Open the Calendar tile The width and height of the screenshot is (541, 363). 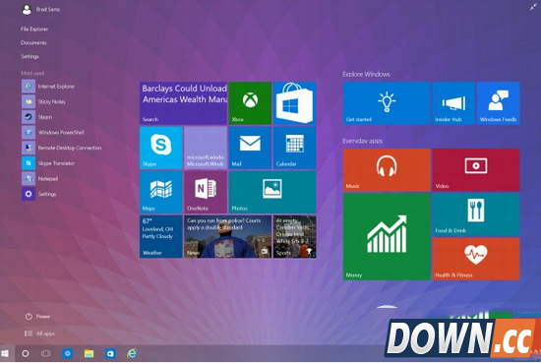294,148
